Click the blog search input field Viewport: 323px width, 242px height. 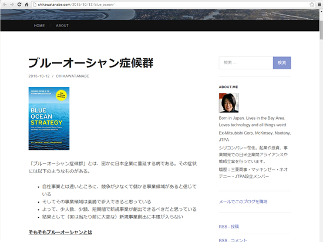[x=246, y=63]
